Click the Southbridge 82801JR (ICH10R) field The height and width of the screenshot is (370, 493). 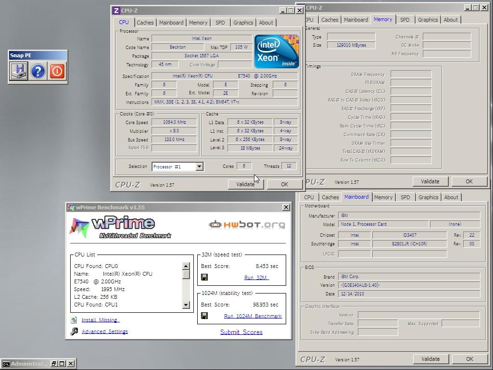409,244
